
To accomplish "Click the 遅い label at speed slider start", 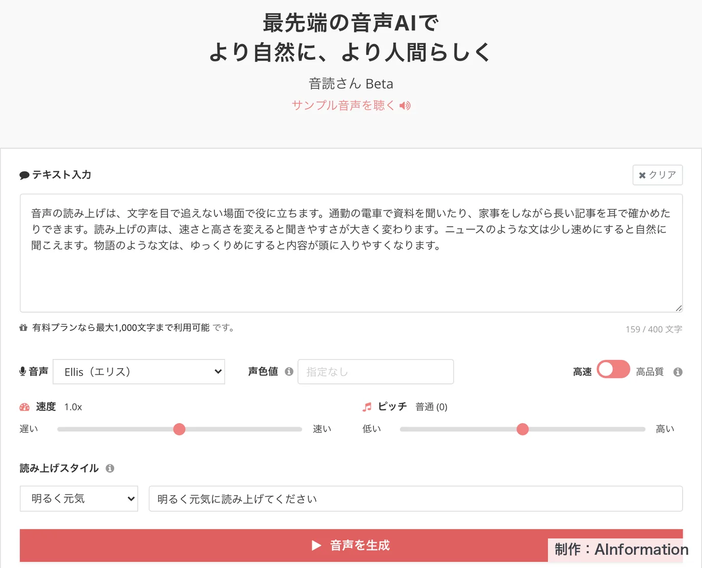I will [x=29, y=429].
